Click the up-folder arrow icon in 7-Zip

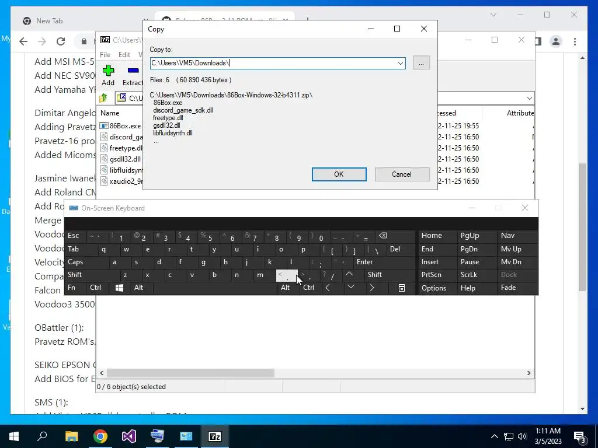tap(103, 98)
